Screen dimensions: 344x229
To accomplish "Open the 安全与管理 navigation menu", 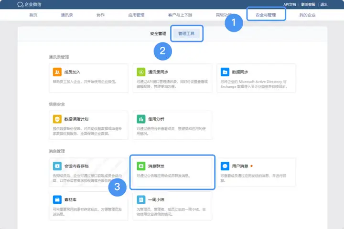I will [266, 15].
